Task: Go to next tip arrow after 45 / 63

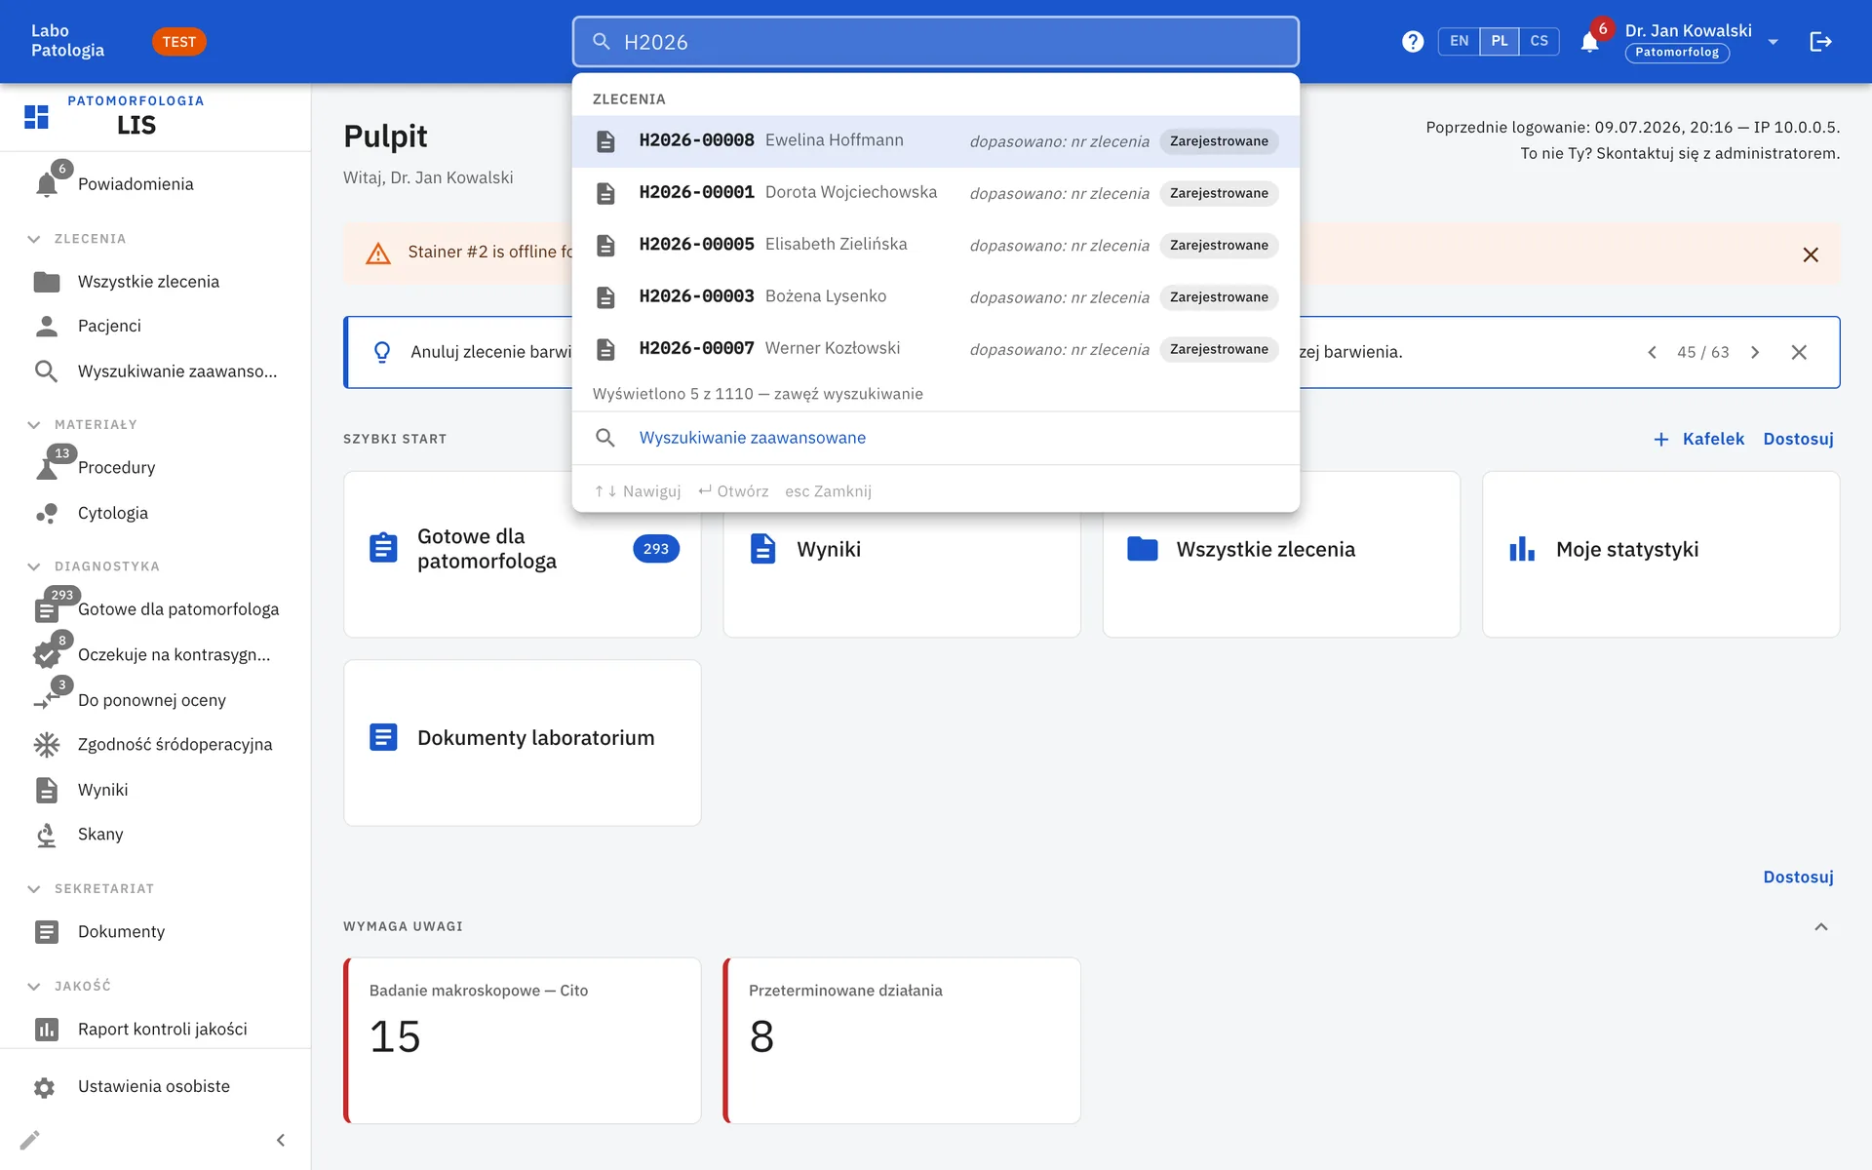Action: (x=1755, y=352)
